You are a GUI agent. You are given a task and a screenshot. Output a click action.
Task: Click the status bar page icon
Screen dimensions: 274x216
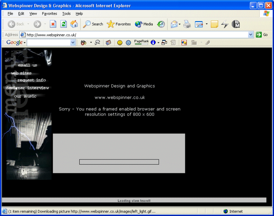5,211
